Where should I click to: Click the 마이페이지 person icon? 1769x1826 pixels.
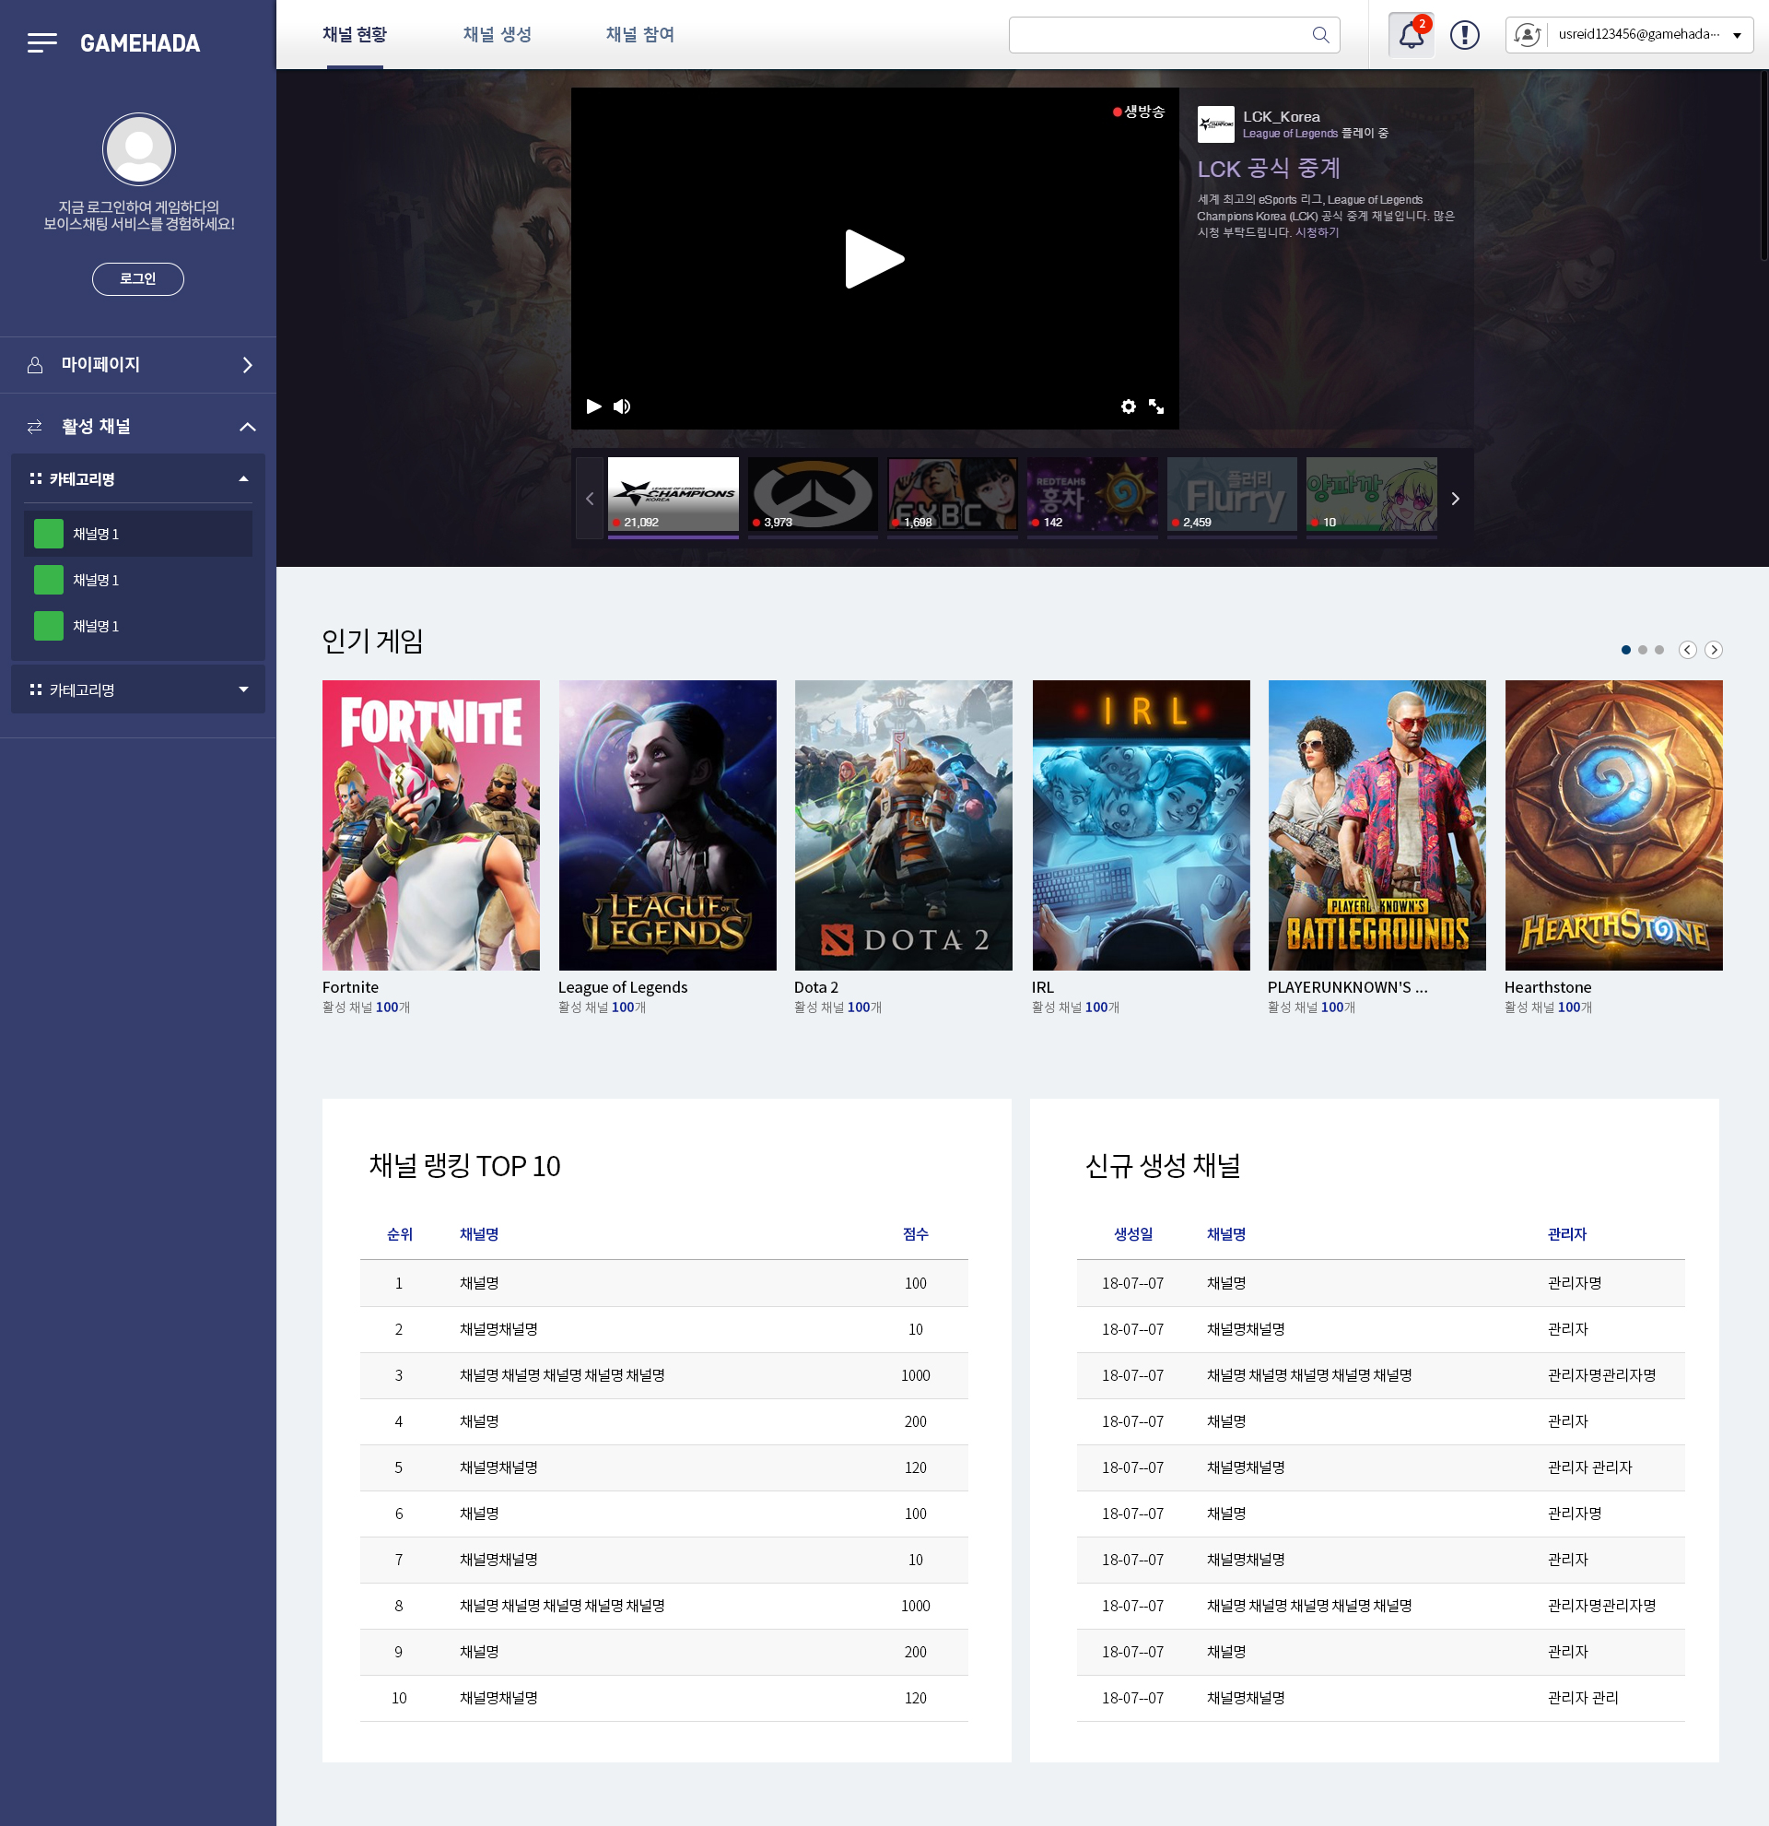pos(34,365)
